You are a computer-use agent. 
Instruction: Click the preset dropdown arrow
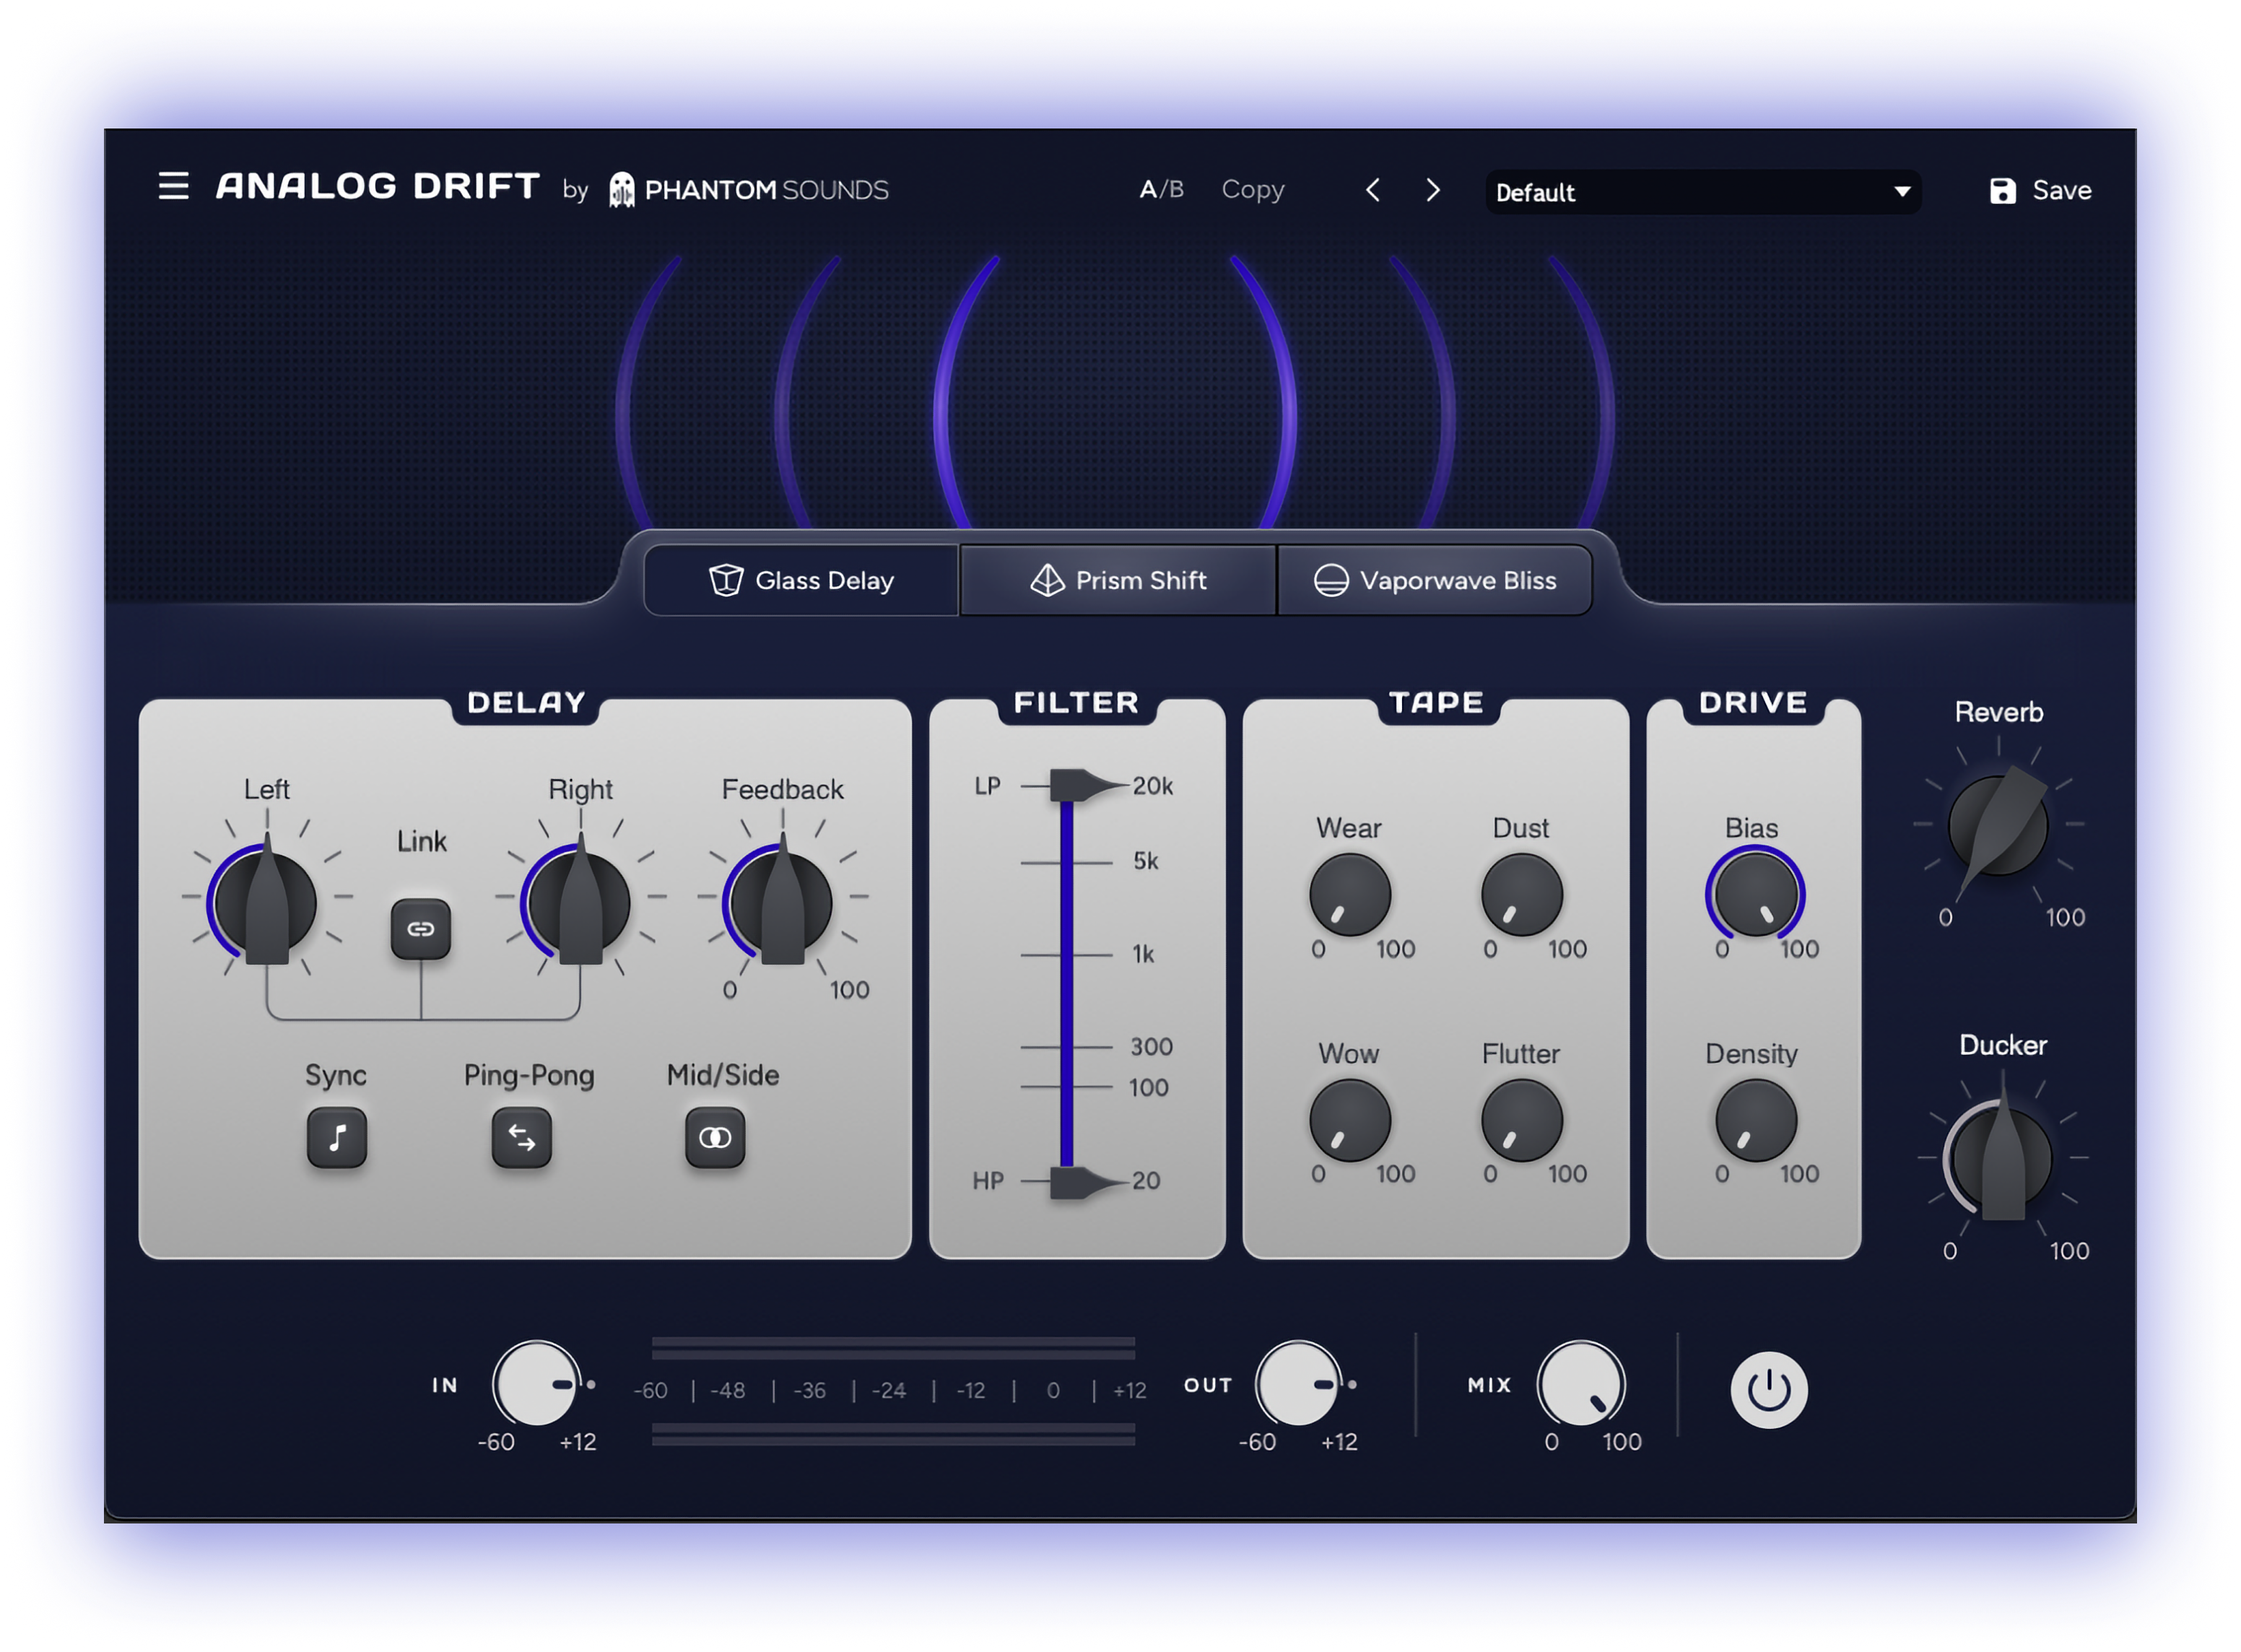1902,192
